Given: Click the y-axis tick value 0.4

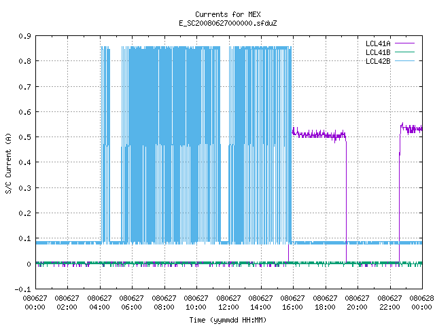Looking at the screenshot, I should coord(24,162).
